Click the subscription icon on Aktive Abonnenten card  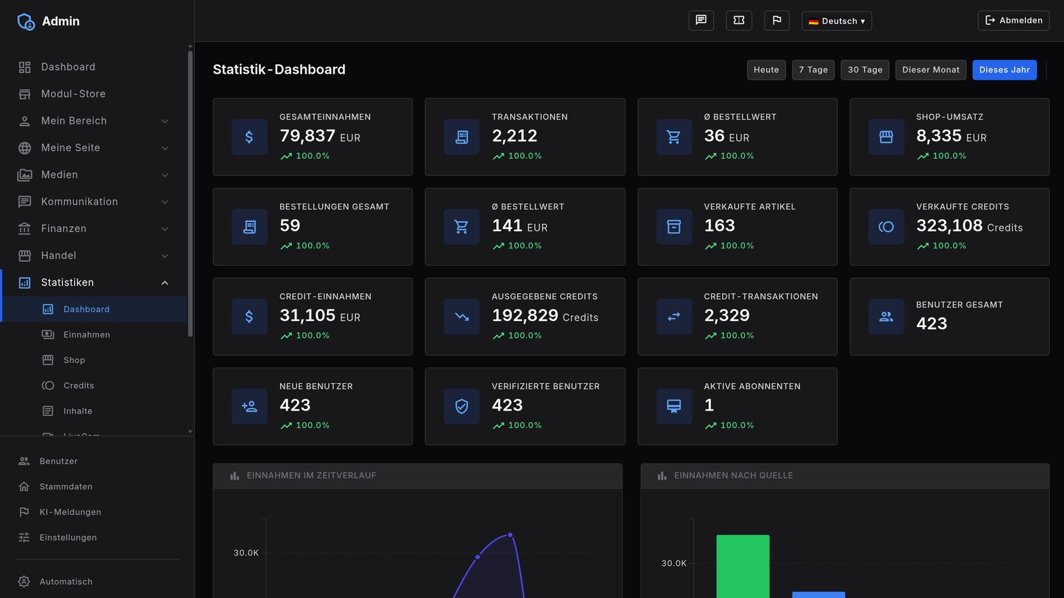point(674,406)
